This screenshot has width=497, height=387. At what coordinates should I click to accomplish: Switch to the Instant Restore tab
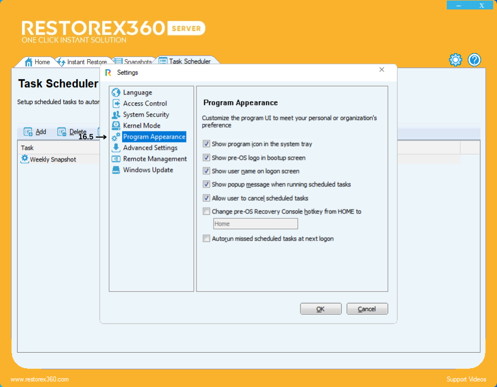pos(83,62)
